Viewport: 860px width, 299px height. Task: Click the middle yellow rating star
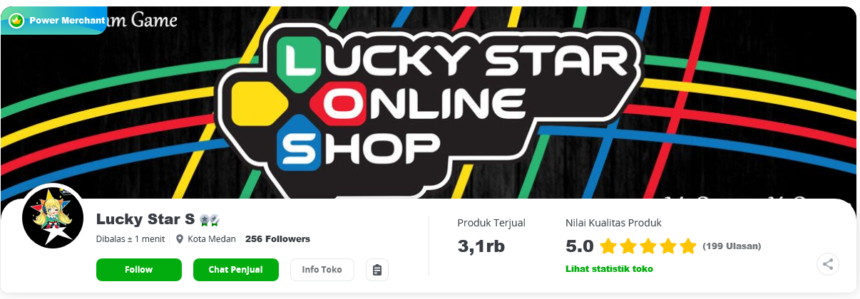click(x=648, y=246)
